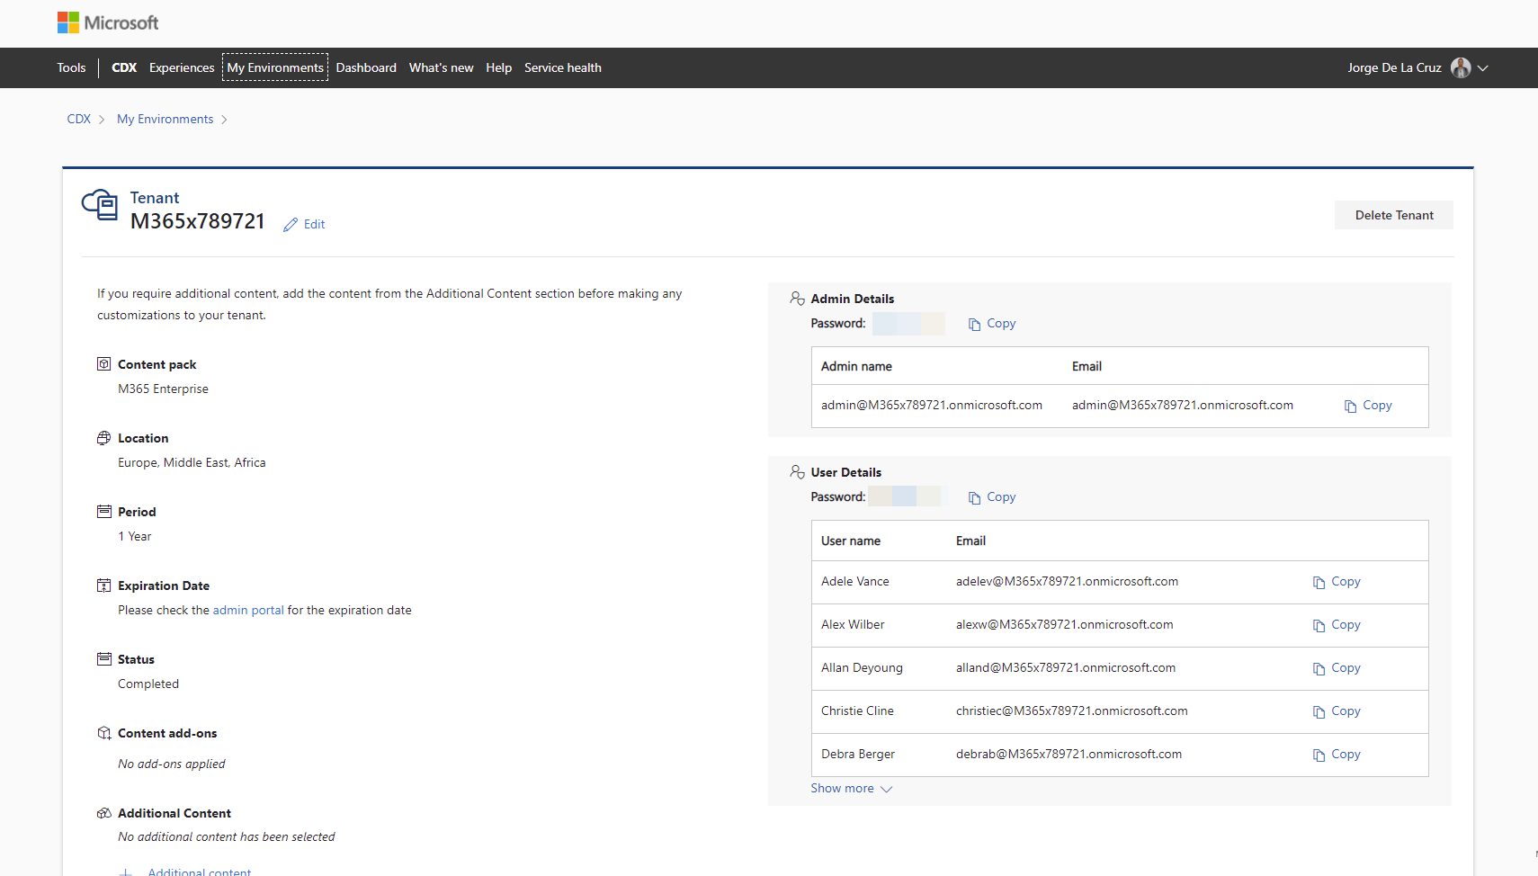This screenshot has height=876, width=1538.
Task: Click the tenant cloud icon
Action: [100, 205]
